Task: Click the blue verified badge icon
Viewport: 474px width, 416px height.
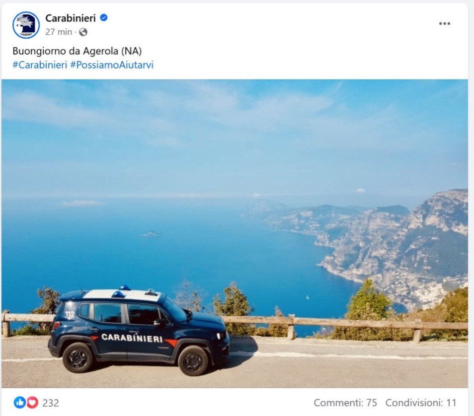Action: point(104,18)
